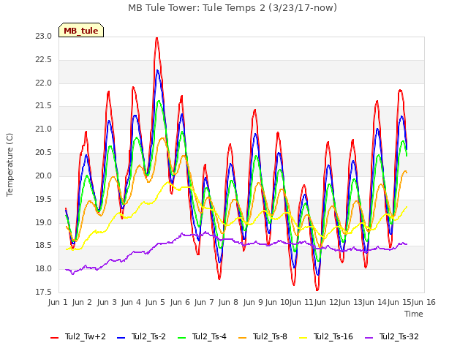Viewport: 468px width, 351px height.
Task: Click the purple Tul2_Ts-32 legend swatch
Action: click(x=369, y=338)
